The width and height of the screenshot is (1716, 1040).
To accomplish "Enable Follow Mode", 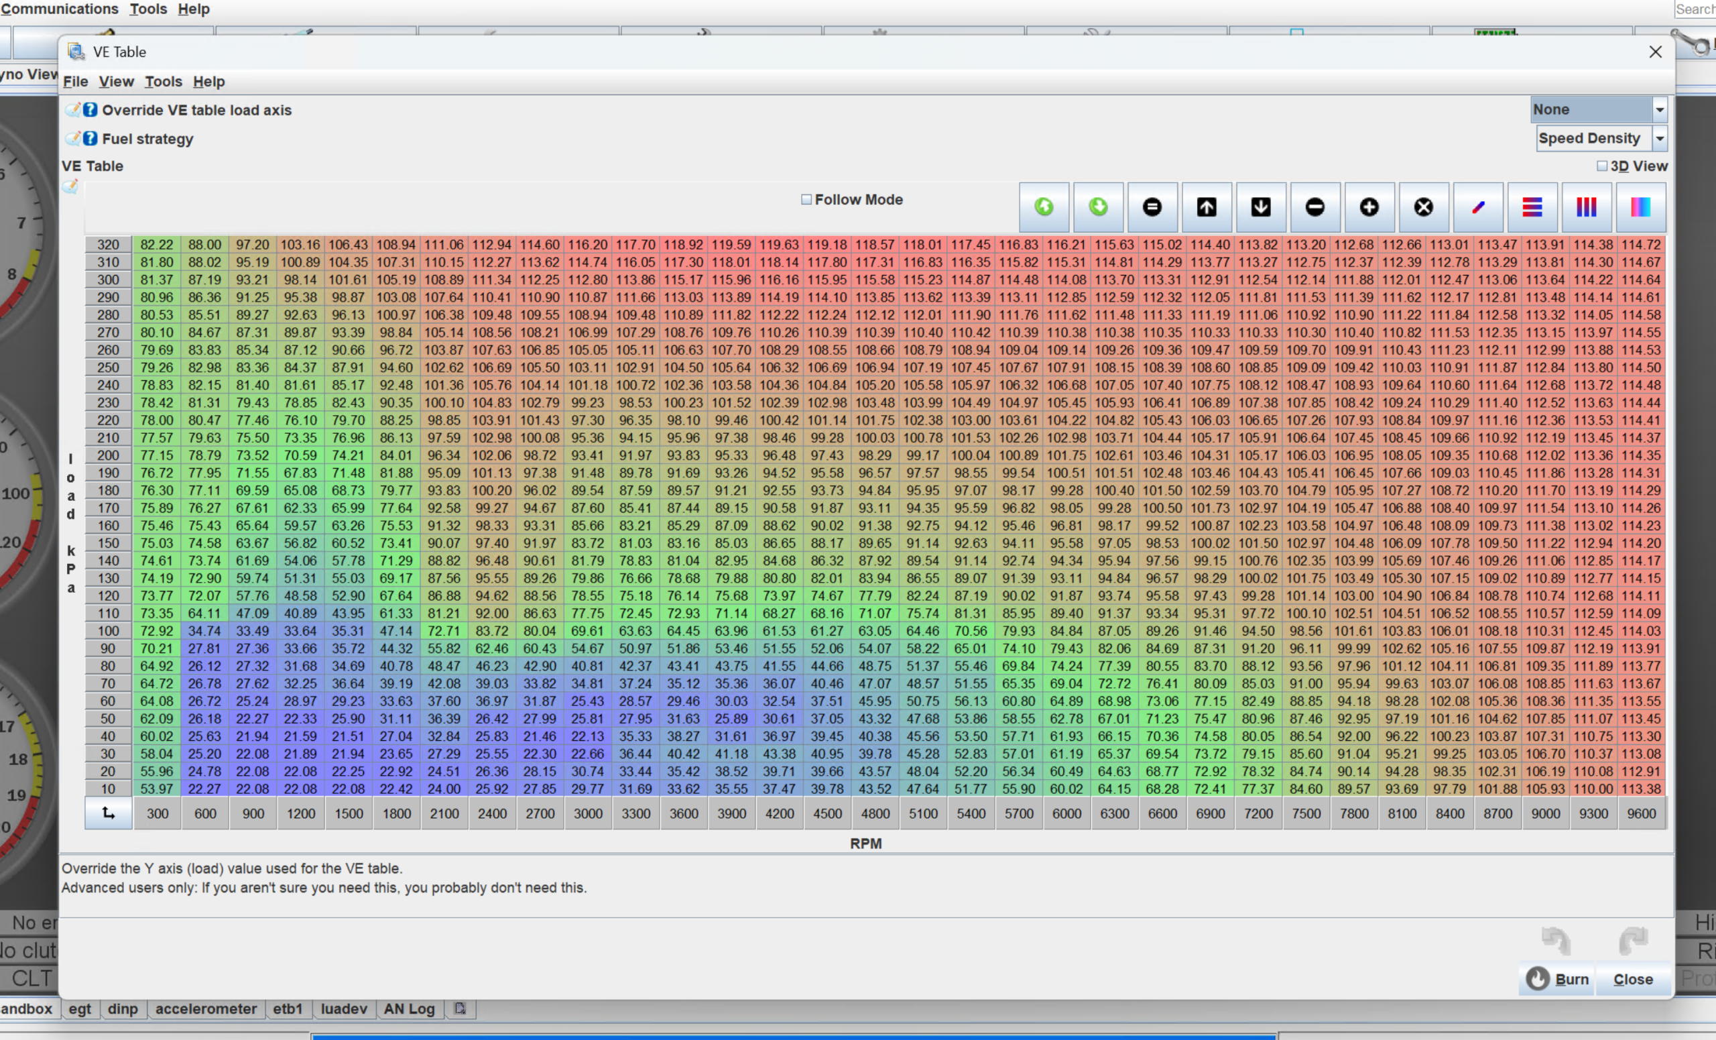I will (x=806, y=199).
